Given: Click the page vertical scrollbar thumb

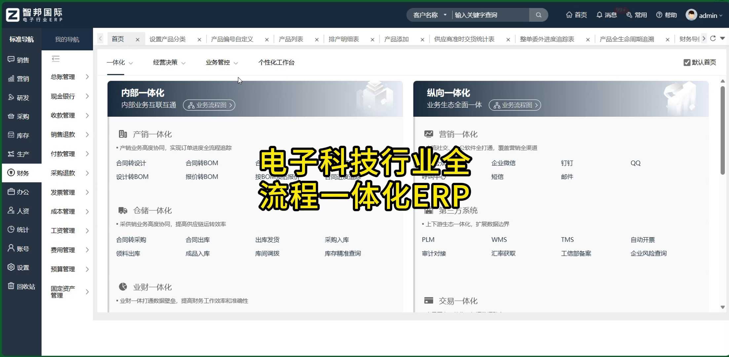Looking at the screenshot, I should [x=722, y=131].
